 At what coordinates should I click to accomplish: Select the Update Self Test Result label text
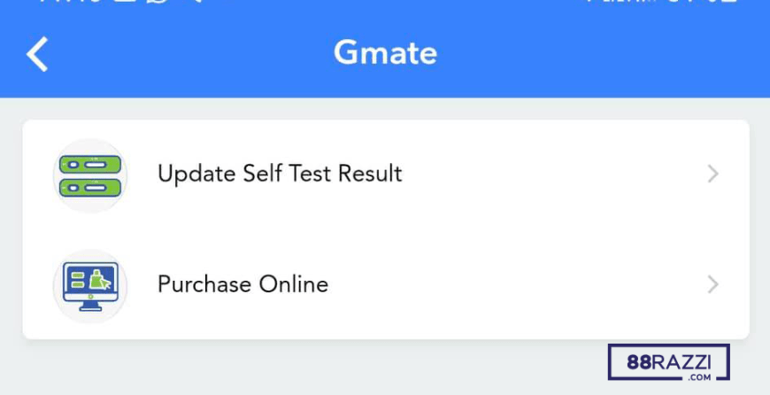280,174
